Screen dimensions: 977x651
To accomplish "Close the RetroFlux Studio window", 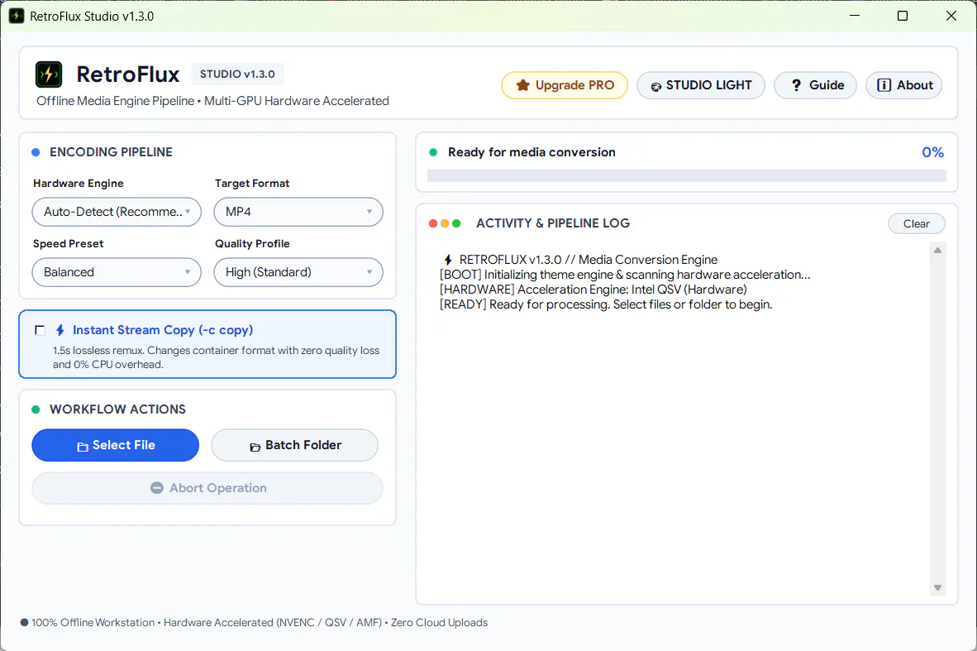I will point(951,16).
